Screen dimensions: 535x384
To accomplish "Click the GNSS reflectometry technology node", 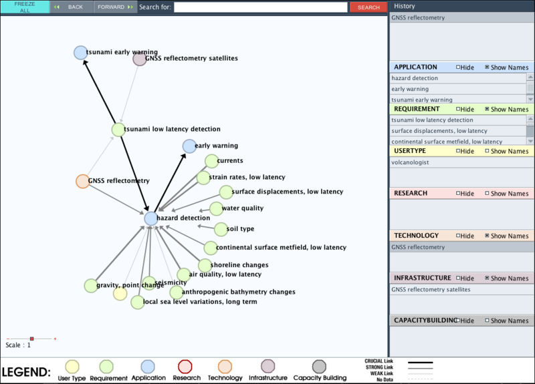I will pos(82,181).
